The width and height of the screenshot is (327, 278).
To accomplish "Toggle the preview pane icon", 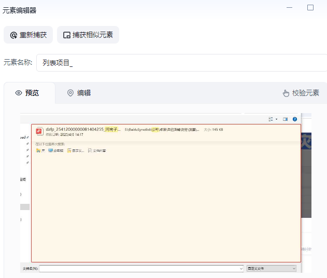I will coord(285,119).
